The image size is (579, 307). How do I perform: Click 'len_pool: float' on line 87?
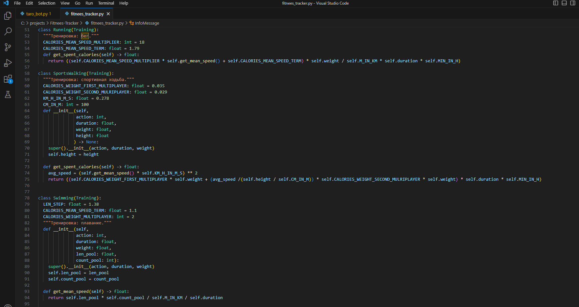pyautogui.click(x=95, y=254)
